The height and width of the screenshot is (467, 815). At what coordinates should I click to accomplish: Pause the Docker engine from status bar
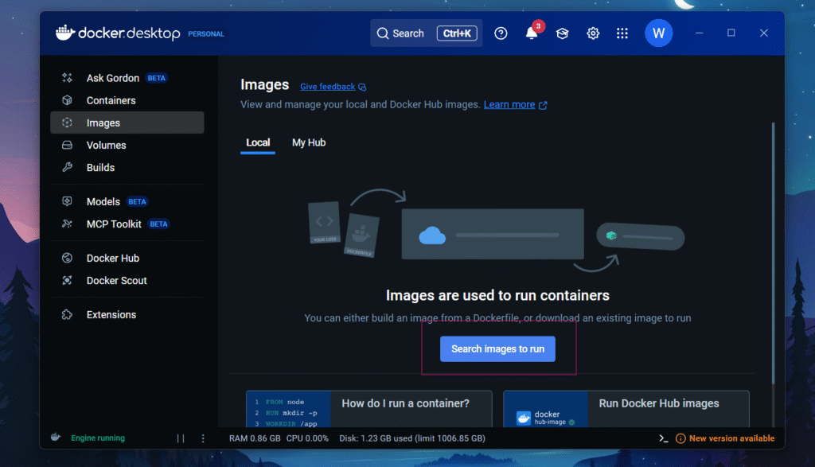pyautogui.click(x=181, y=438)
